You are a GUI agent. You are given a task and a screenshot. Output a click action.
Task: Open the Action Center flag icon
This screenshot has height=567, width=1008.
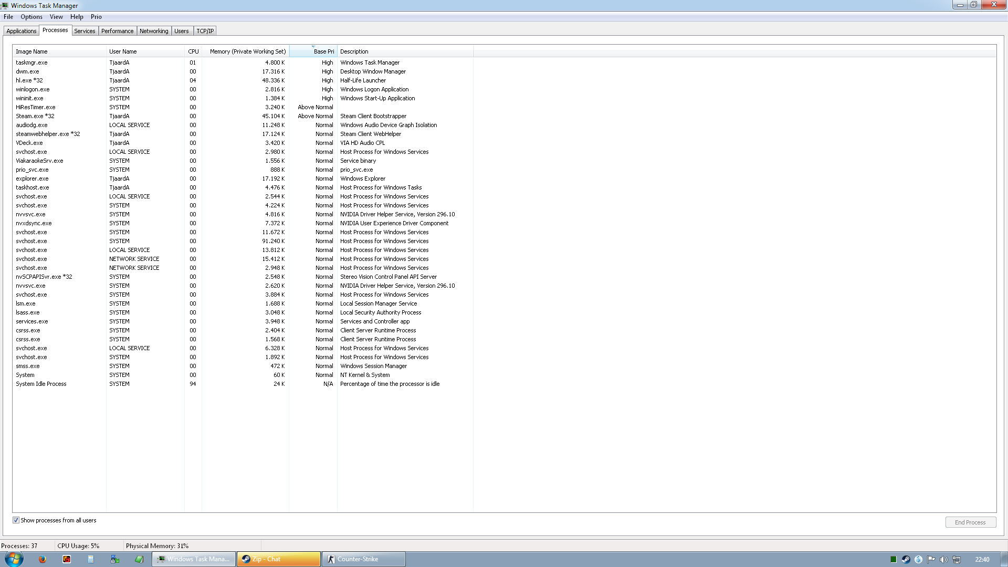click(931, 559)
